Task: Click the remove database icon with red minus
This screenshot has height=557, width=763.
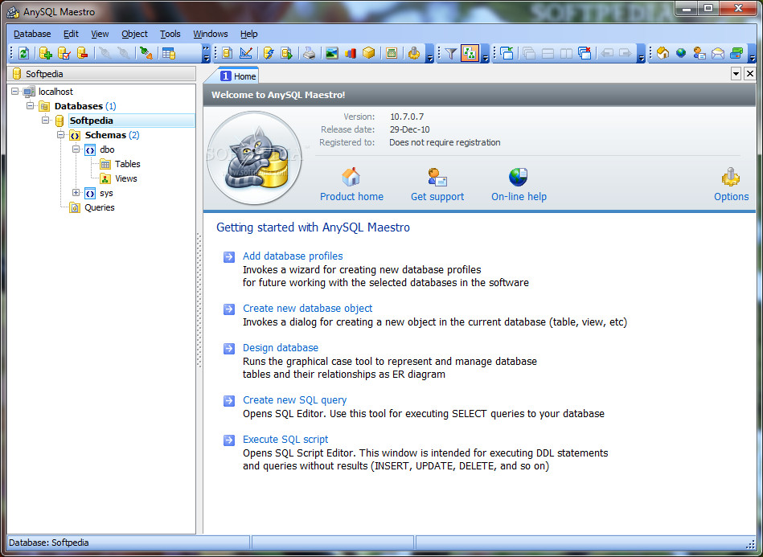Action: tap(83, 53)
